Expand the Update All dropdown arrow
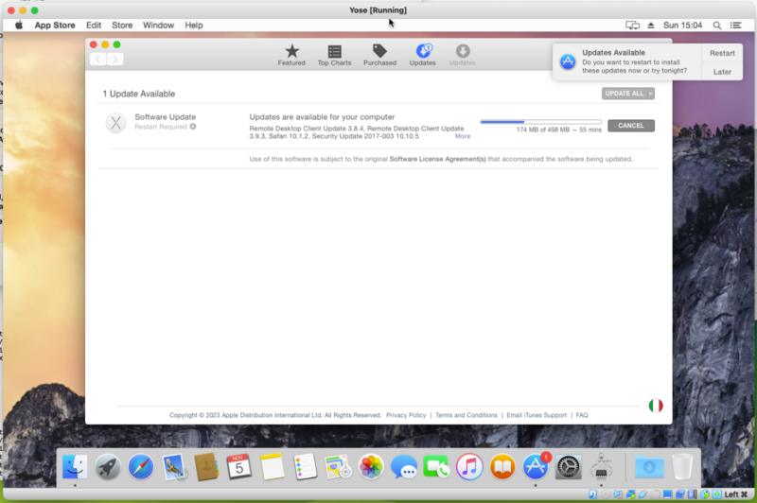This screenshot has height=503, width=757. click(651, 94)
